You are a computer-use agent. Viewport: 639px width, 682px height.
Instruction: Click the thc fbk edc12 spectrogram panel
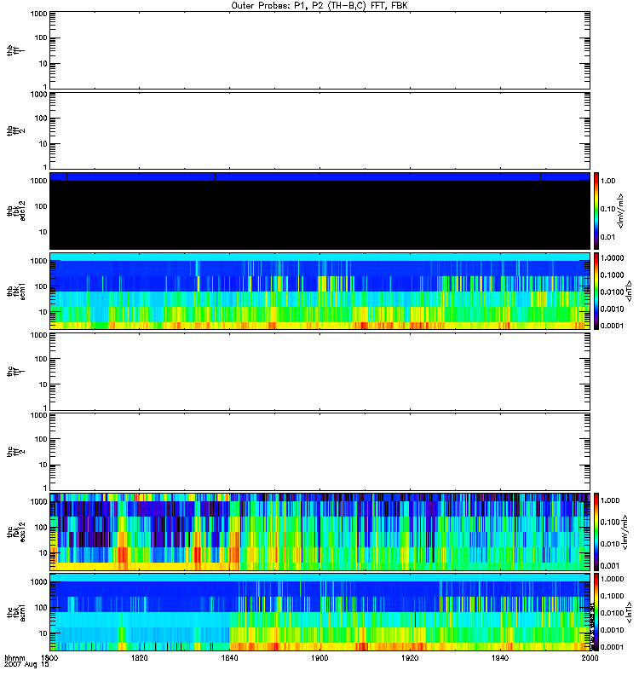319,531
